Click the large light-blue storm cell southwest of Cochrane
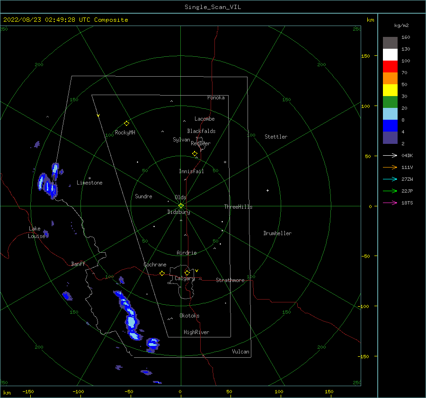Viewport: 426px width, 398px height. click(132, 322)
